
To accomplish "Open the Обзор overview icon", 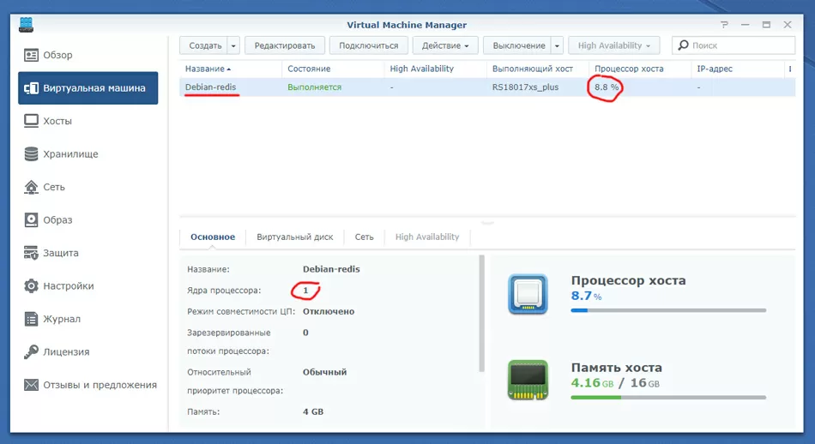I will click(31, 55).
